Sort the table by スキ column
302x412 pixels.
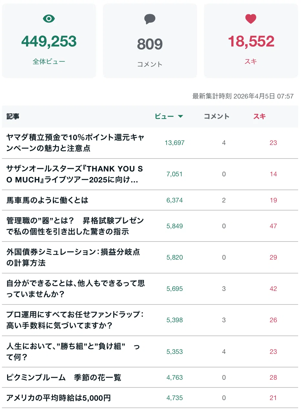click(259, 117)
